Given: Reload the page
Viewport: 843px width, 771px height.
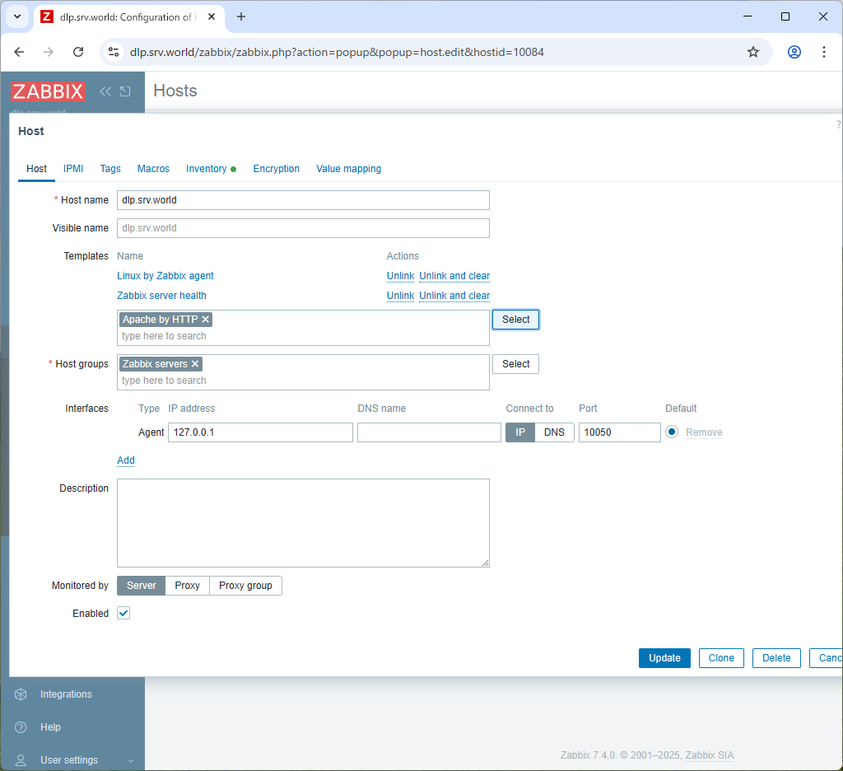Looking at the screenshot, I should point(78,52).
